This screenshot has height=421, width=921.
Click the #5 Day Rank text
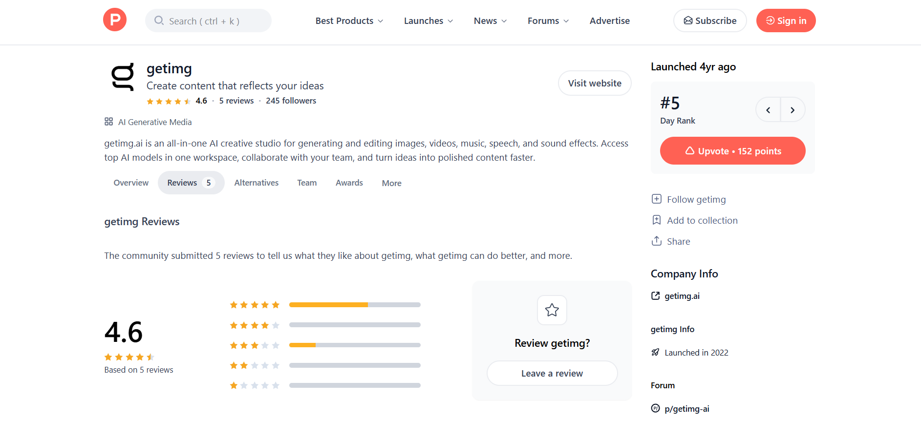[x=678, y=110]
